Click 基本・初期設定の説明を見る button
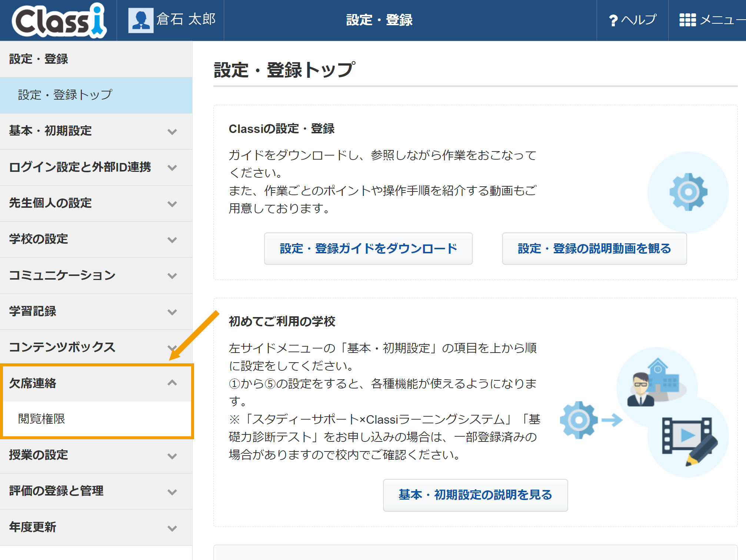 pyautogui.click(x=475, y=495)
